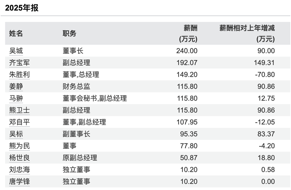291x190 pixels.
Task: Open the 熊为民 name link
Action: [x=19, y=146]
